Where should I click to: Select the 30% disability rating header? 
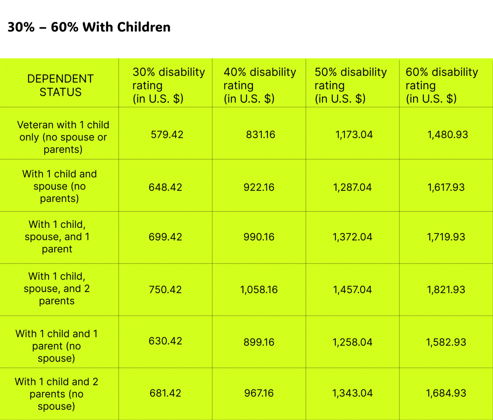[x=169, y=85]
